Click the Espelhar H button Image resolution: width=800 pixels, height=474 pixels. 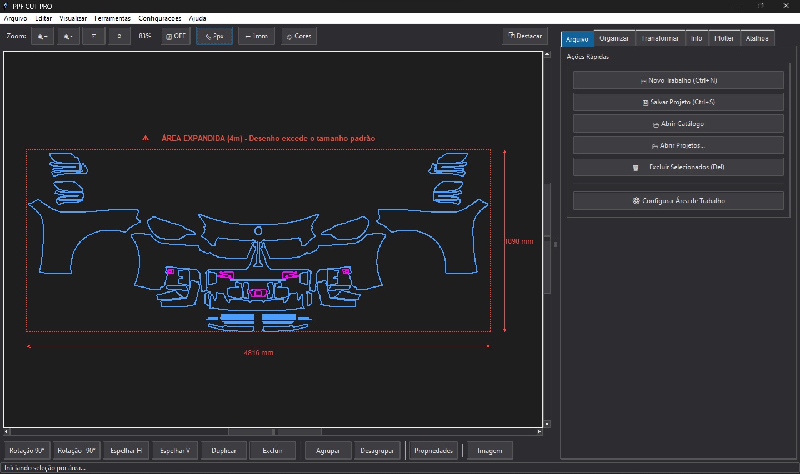coord(126,451)
